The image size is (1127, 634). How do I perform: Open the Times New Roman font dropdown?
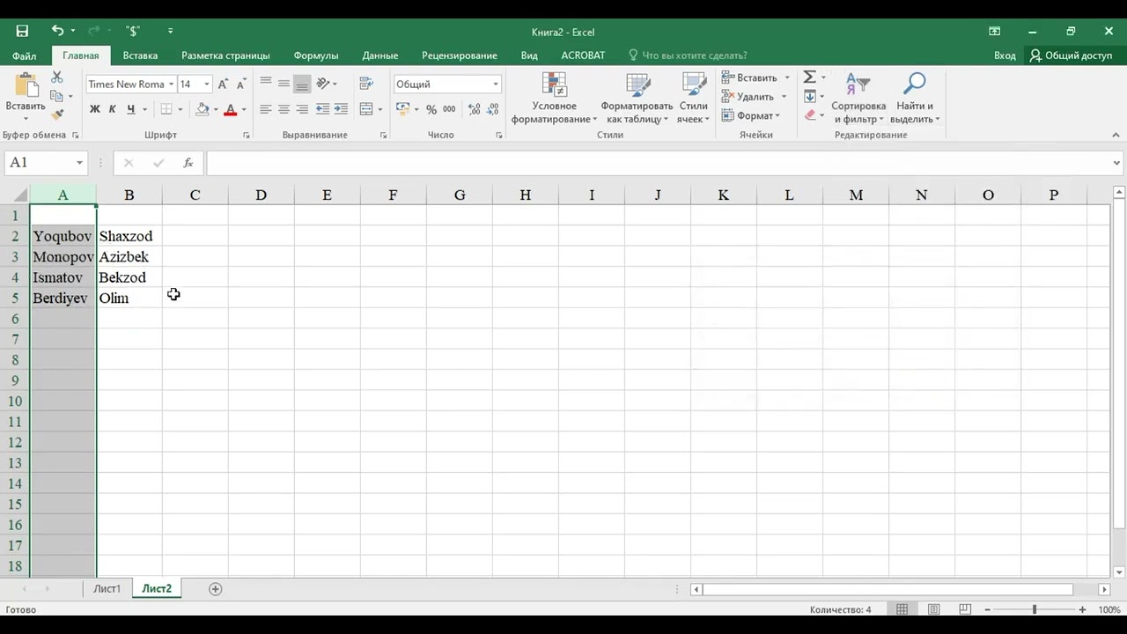coord(171,84)
